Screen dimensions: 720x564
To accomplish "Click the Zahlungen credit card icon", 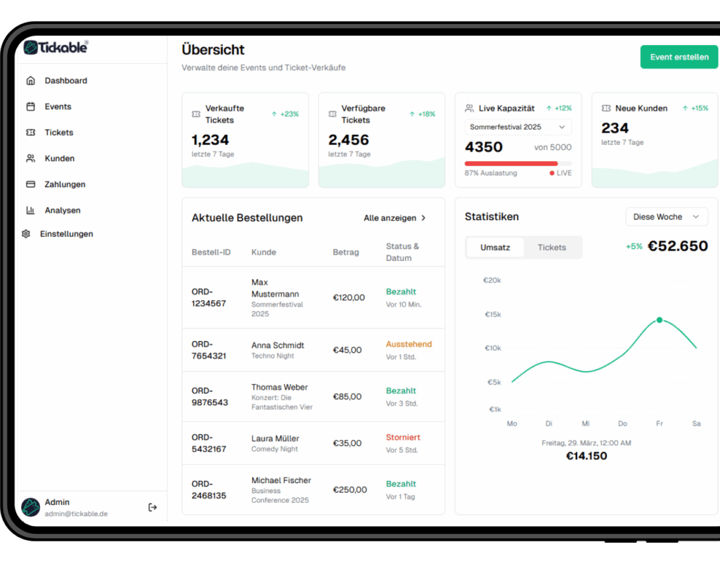I will click(30, 184).
